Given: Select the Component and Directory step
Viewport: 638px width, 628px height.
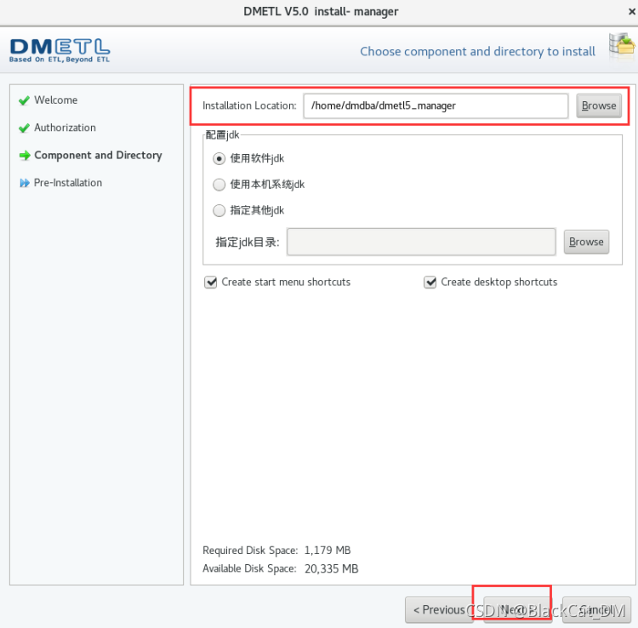Looking at the screenshot, I should click(x=98, y=156).
